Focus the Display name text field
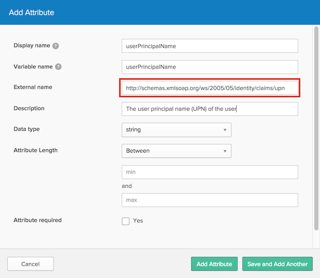The image size is (320, 278). 210,46
